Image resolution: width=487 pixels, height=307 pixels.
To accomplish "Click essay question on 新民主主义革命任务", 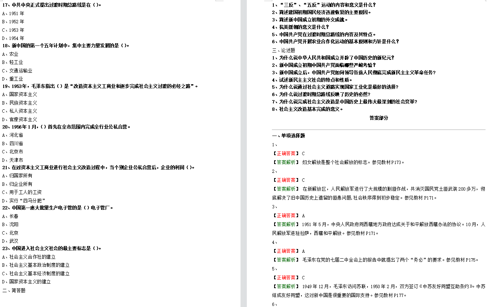I will coord(354,73).
